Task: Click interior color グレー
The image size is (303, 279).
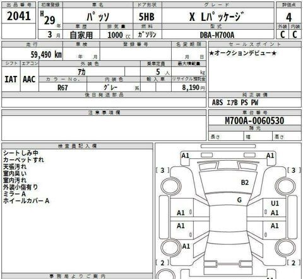Action: coord(110,87)
